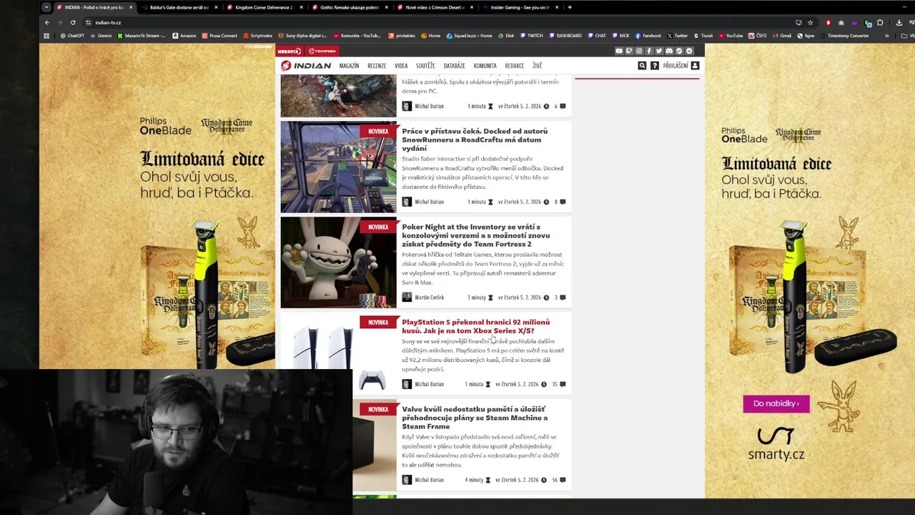Click the INDIAN site logo

pyautogui.click(x=306, y=66)
